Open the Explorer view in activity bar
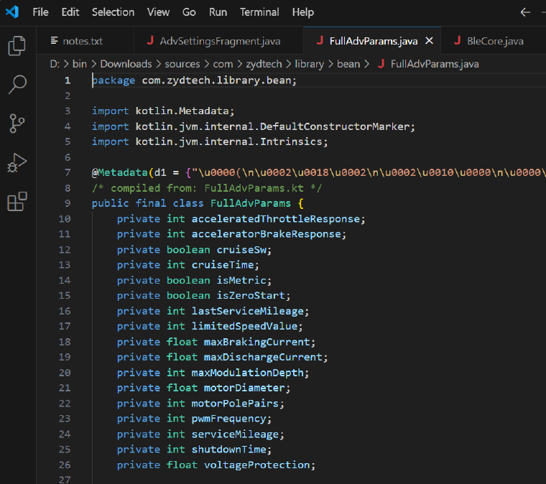The image size is (546, 484). point(17,45)
